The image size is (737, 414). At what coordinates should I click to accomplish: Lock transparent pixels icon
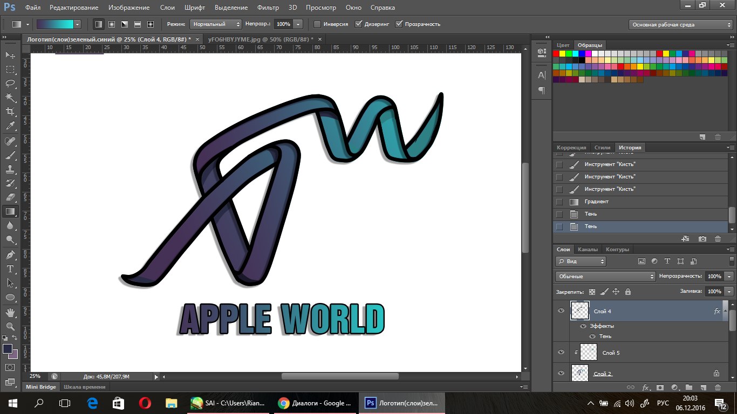pyautogui.click(x=592, y=292)
